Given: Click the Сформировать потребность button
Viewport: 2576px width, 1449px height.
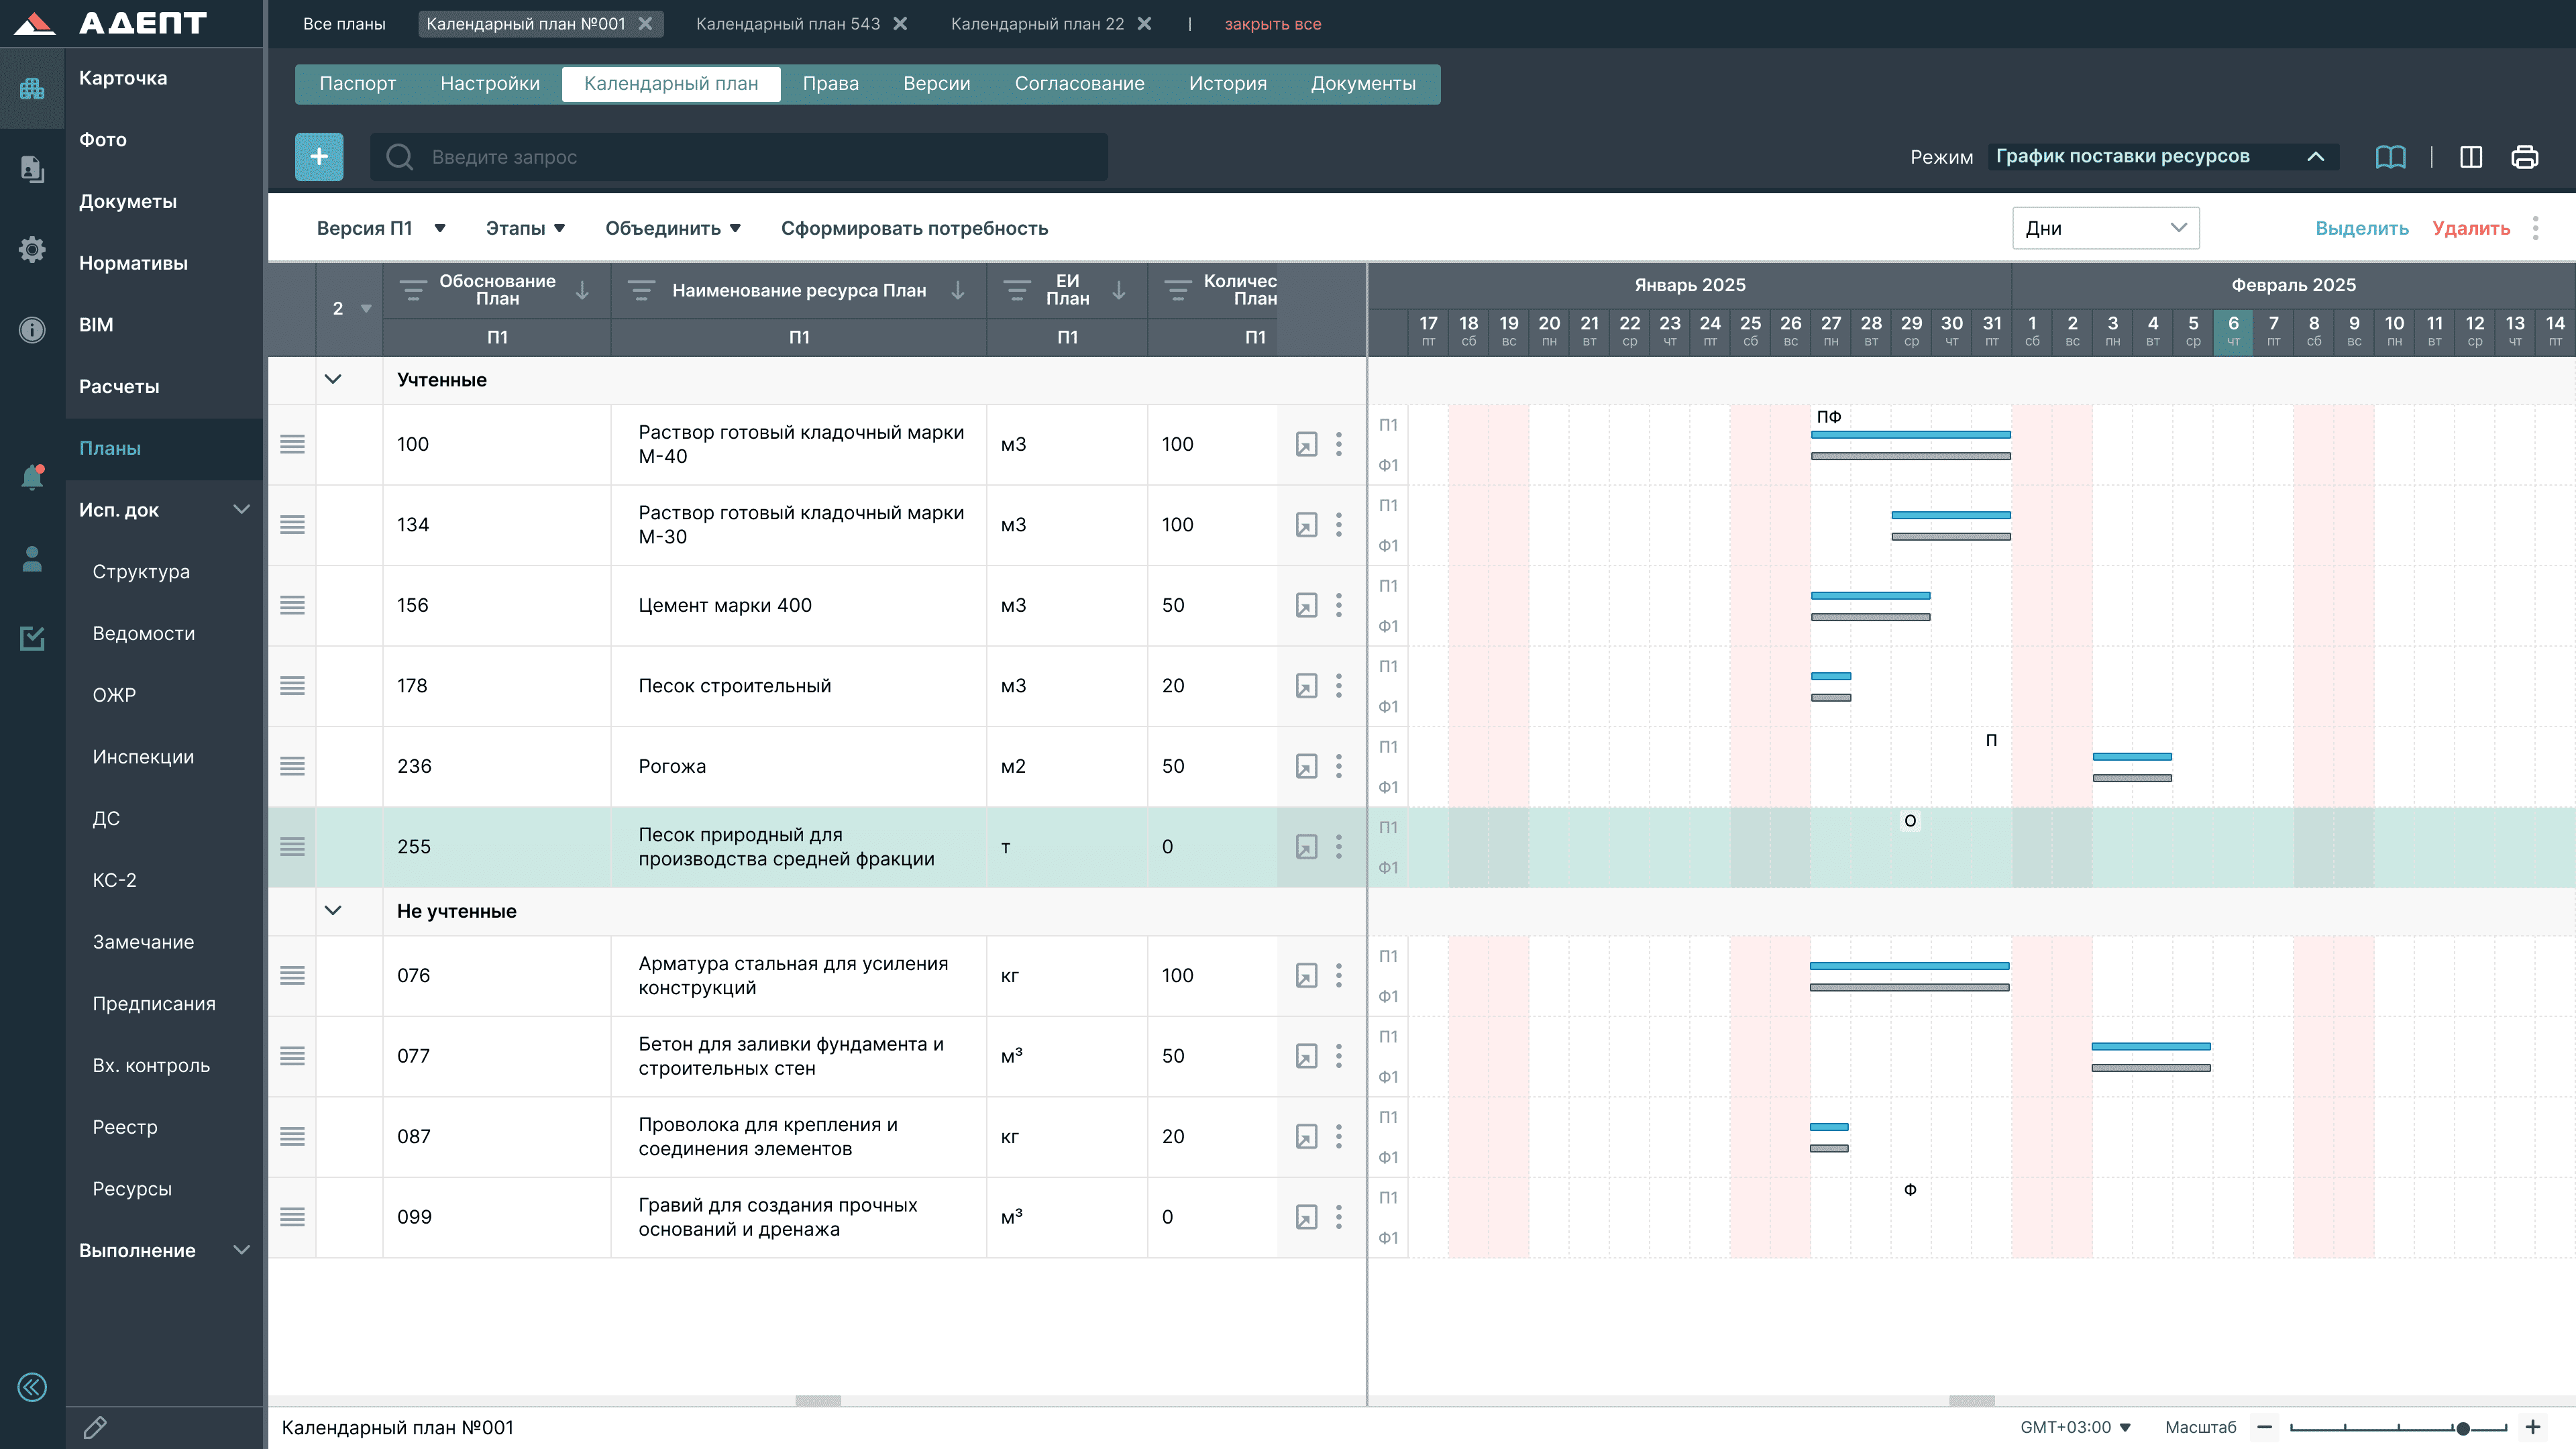Looking at the screenshot, I should pos(914,228).
